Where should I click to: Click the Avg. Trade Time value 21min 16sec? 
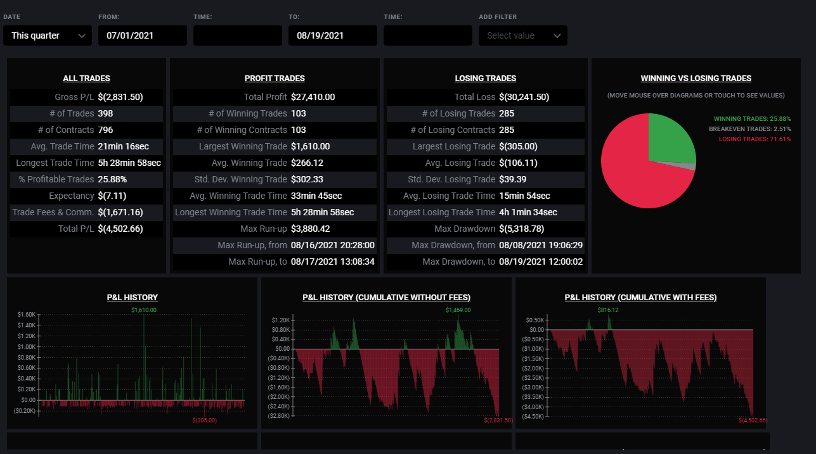[123, 146]
